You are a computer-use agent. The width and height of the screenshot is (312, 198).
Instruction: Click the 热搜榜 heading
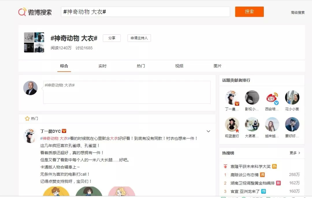coord(228,153)
